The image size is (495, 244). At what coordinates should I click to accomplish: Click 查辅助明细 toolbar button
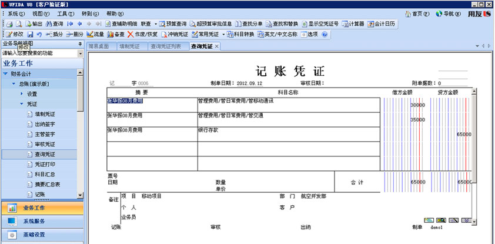pyautogui.click(x=121, y=24)
